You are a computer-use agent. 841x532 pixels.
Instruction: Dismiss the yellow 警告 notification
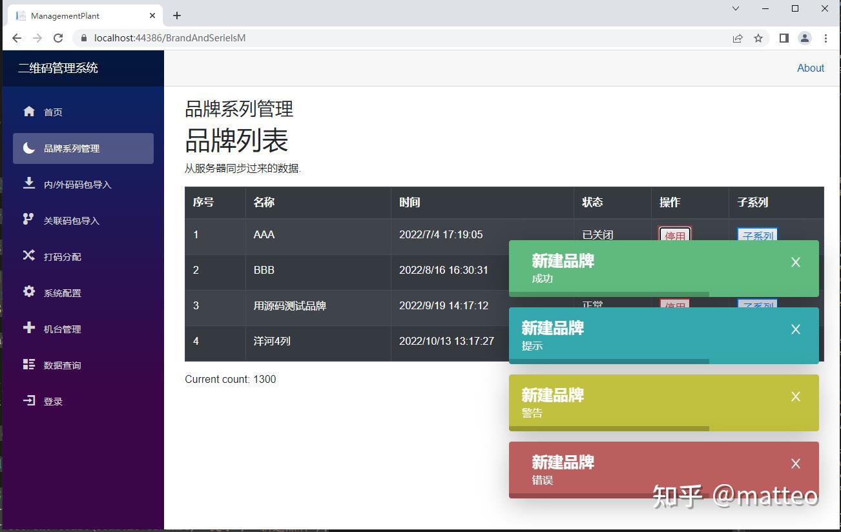796,396
